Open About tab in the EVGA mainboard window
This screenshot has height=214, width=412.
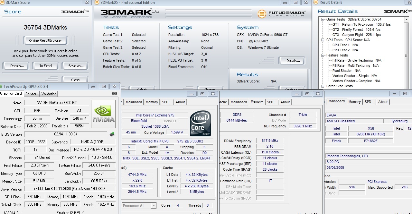click(383, 102)
